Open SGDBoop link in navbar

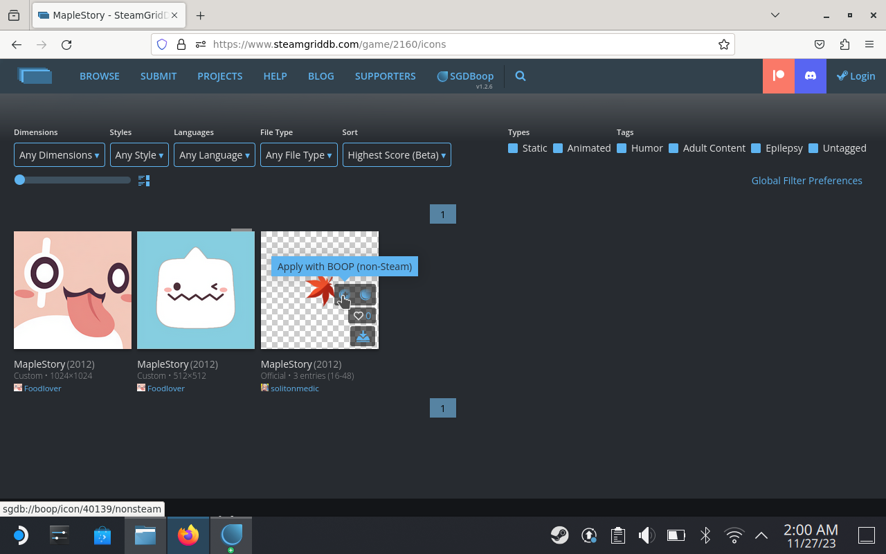[x=465, y=76]
